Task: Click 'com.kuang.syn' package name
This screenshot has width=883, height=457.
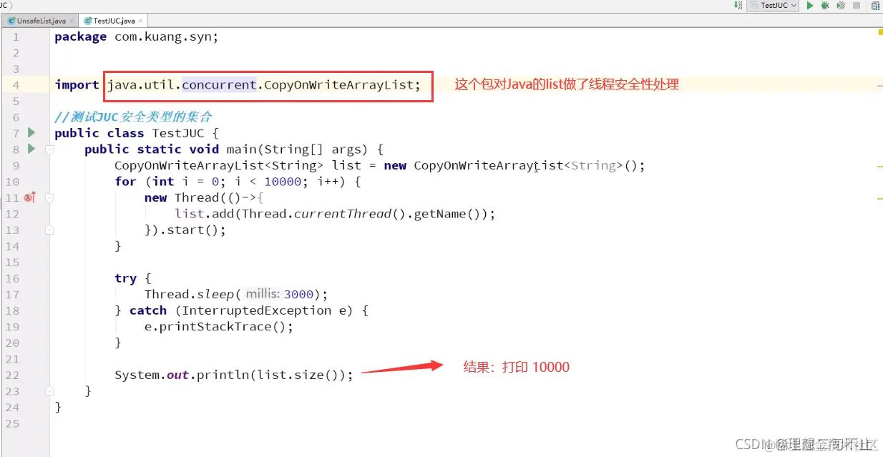Action: tap(163, 36)
